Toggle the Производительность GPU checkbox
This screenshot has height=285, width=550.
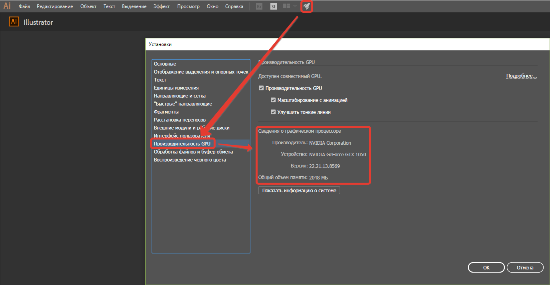[261, 88]
